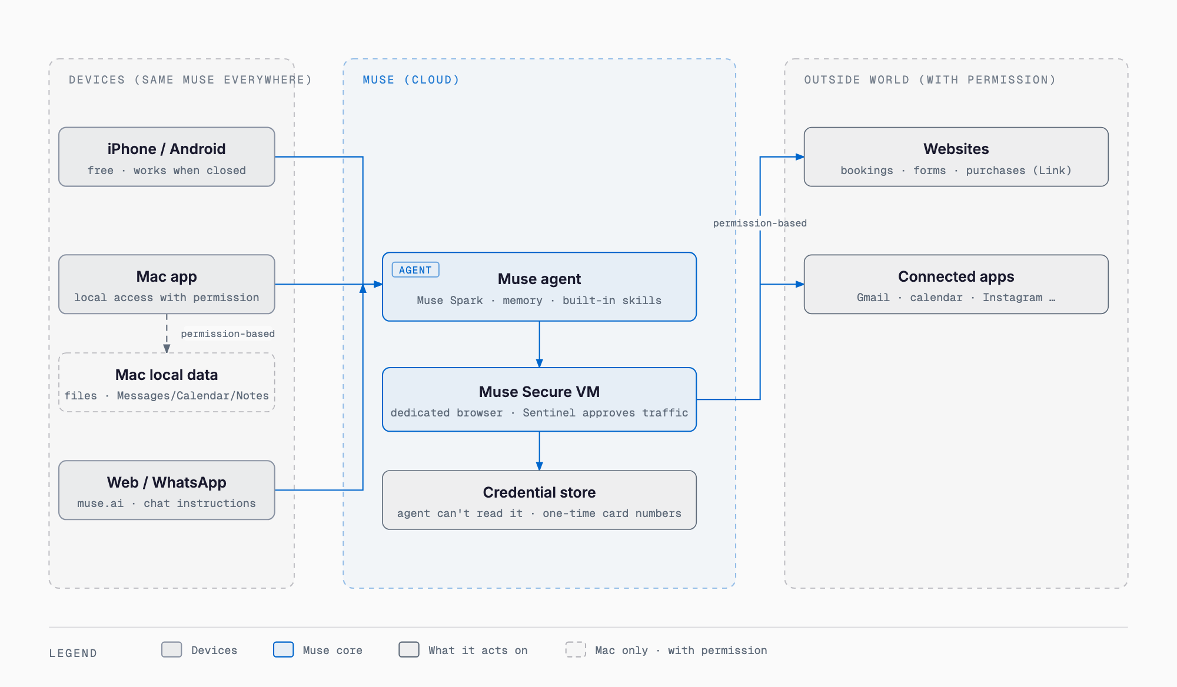Click the 'MUSE (CLOUD)' heading
Viewport: 1177px width, 687px height.
(411, 79)
